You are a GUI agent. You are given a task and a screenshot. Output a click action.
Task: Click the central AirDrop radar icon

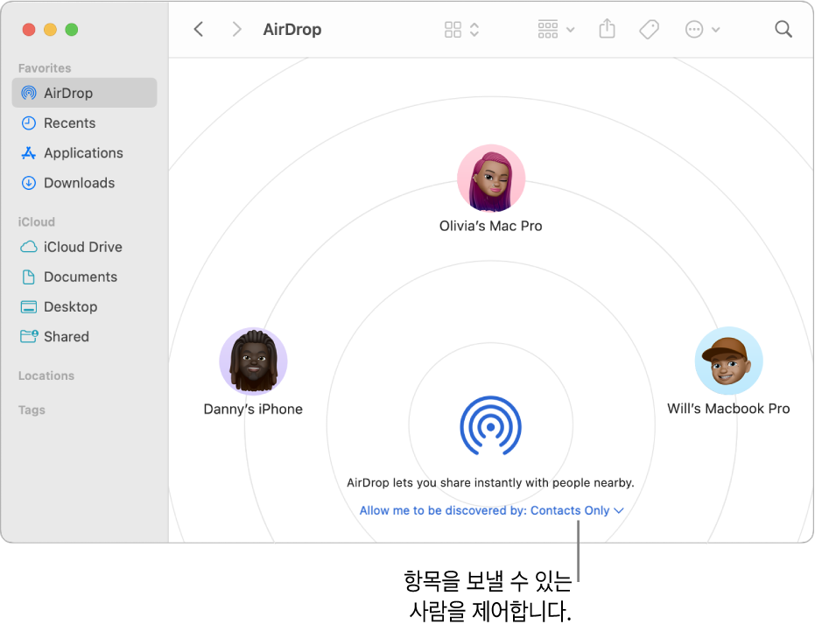[x=491, y=427]
